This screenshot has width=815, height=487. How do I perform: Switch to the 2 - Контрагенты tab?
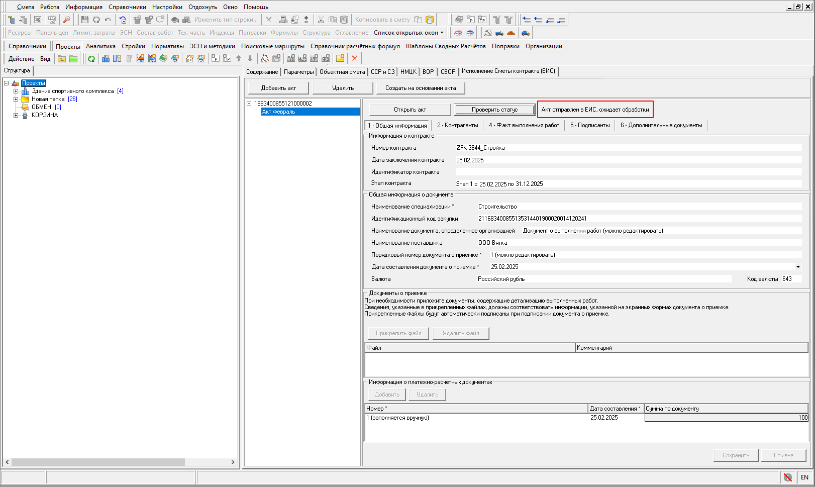point(457,125)
